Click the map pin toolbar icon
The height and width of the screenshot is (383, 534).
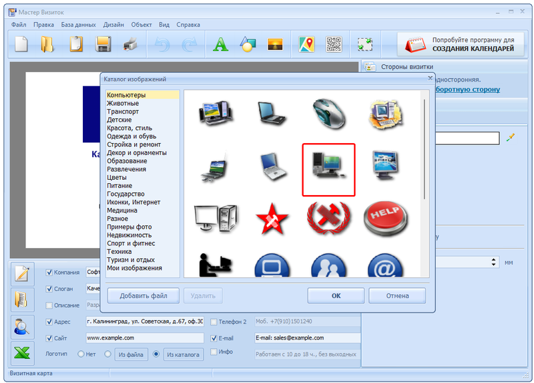pyautogui.click(x=306, y=45)
